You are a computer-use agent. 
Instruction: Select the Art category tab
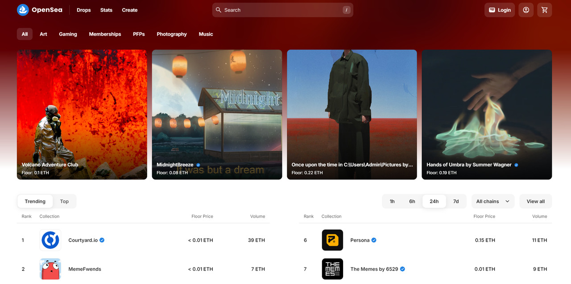[x=43, y=34]
